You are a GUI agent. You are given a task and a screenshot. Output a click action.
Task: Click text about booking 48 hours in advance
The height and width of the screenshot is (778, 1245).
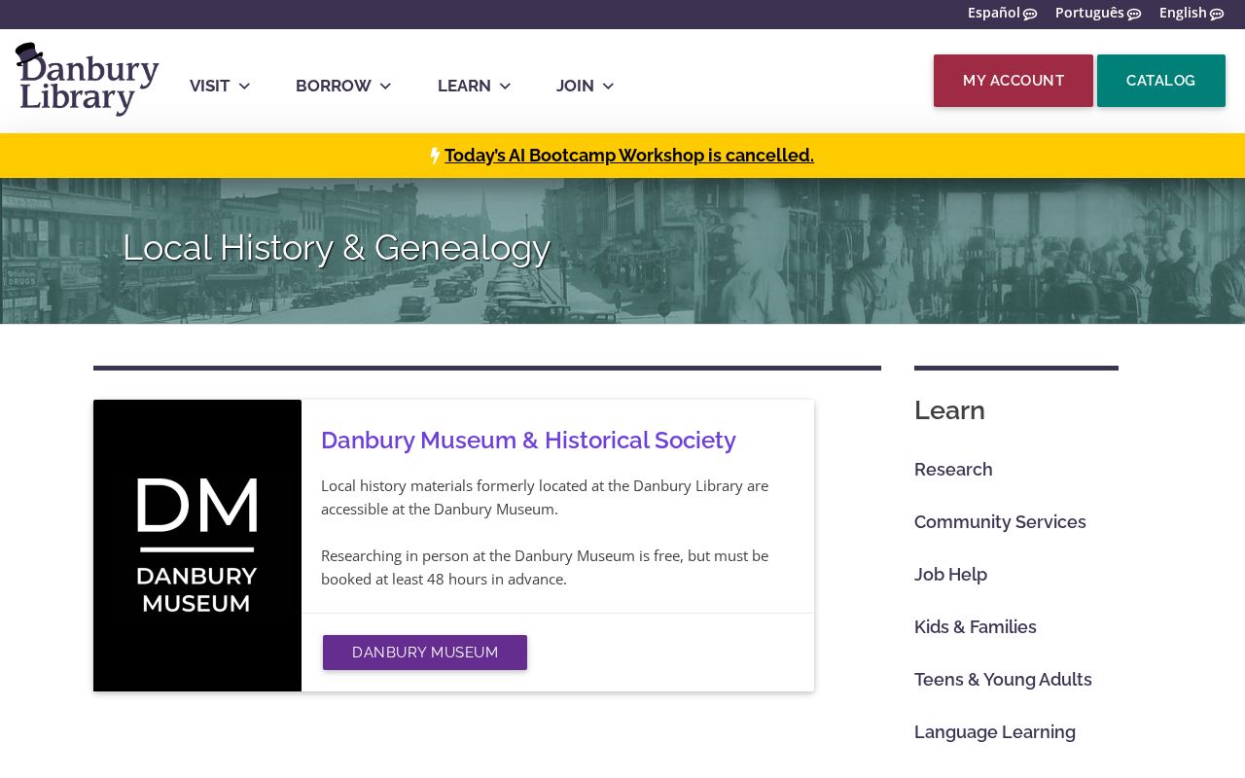coord(545,568)
